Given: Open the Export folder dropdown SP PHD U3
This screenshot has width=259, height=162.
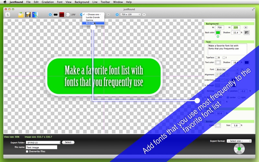Looking at the screenshot, I should [43, 143].
